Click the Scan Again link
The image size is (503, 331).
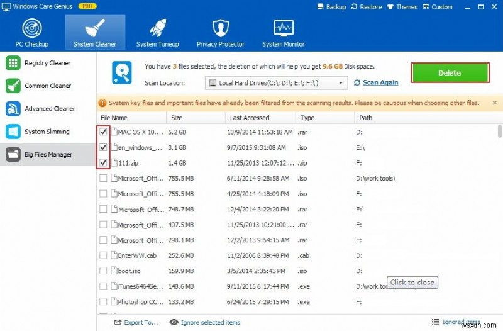point(380,83)
